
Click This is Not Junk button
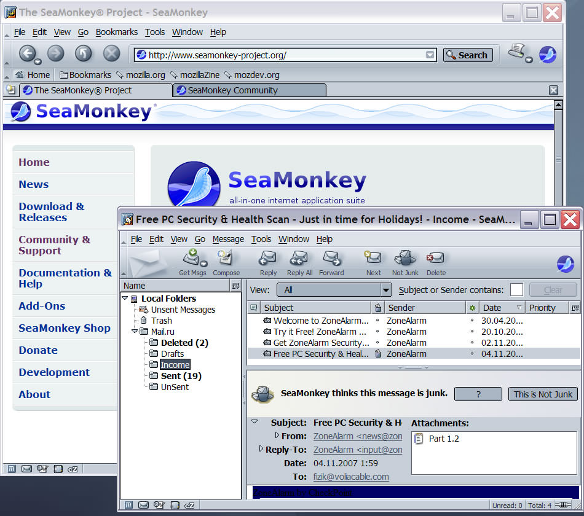(543, 394)
